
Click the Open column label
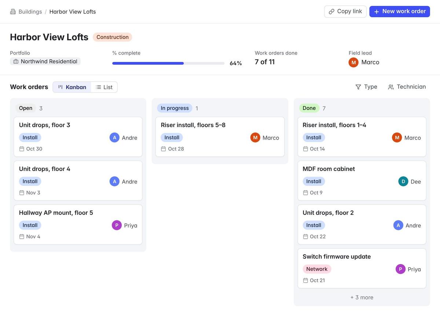click(26, 108)
